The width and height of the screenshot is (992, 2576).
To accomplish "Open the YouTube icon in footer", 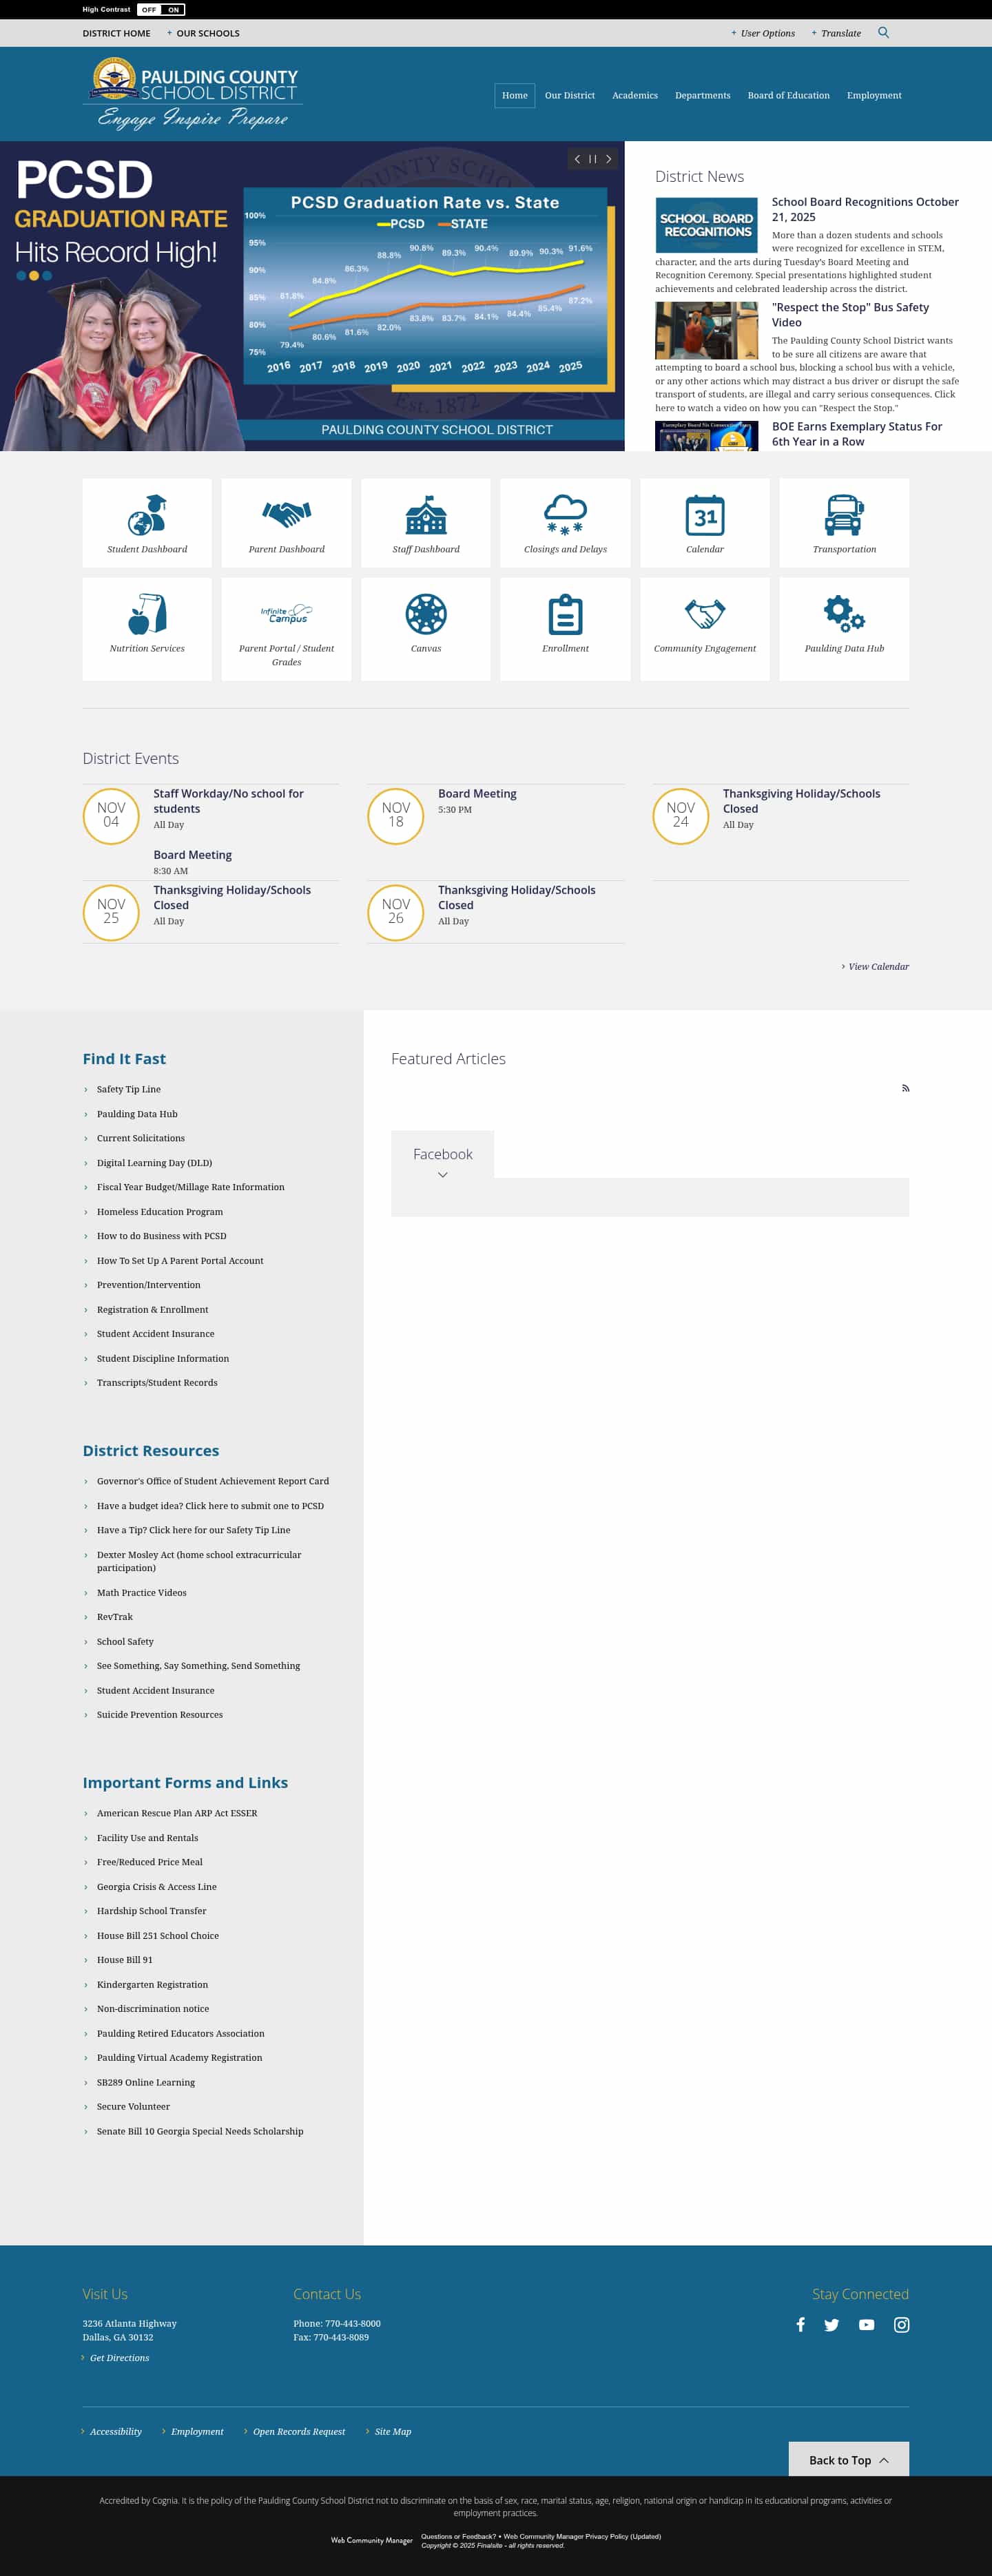I will (x=866, y=2324).
